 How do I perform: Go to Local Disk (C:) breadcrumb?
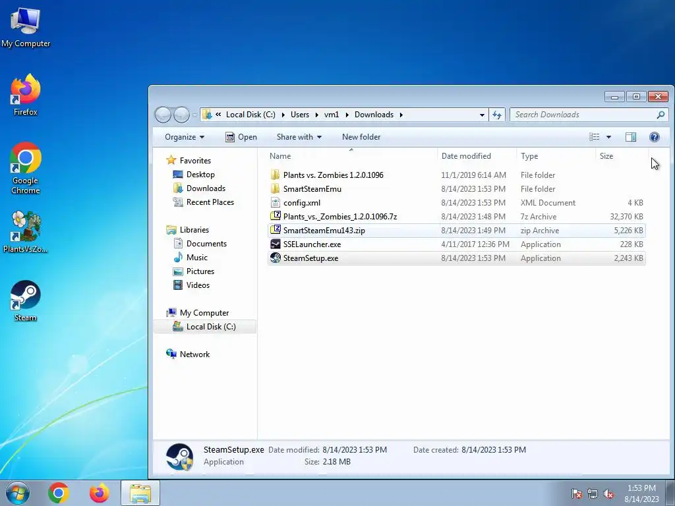(250, 115)
